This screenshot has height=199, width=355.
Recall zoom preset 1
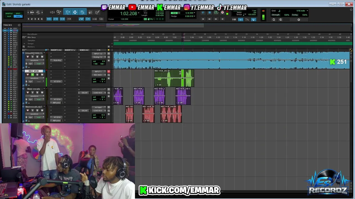click(28, 19)
